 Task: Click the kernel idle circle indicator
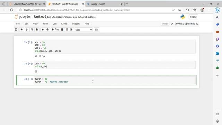[197, 24]
